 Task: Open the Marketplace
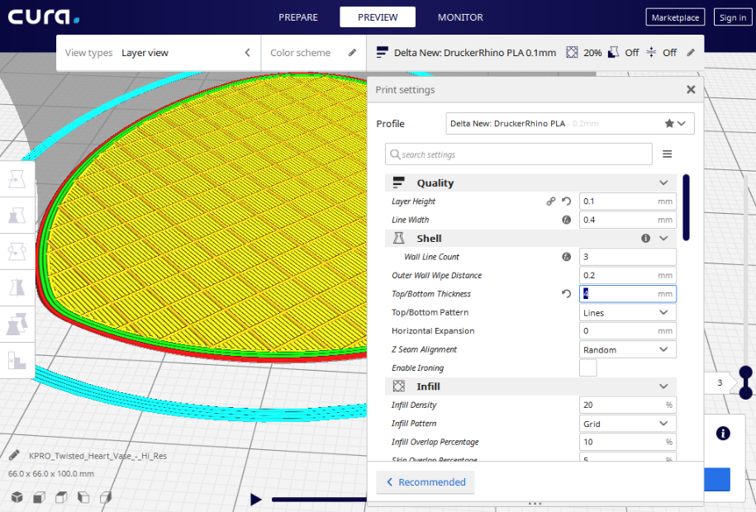tap(675, 17)
